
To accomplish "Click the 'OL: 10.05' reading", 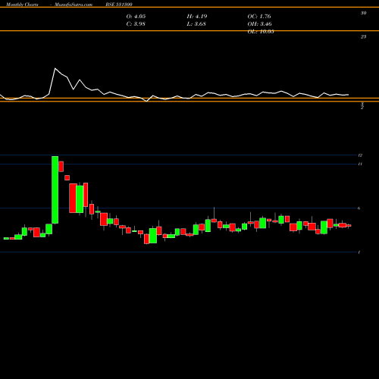I will click(x=261, y=32).
